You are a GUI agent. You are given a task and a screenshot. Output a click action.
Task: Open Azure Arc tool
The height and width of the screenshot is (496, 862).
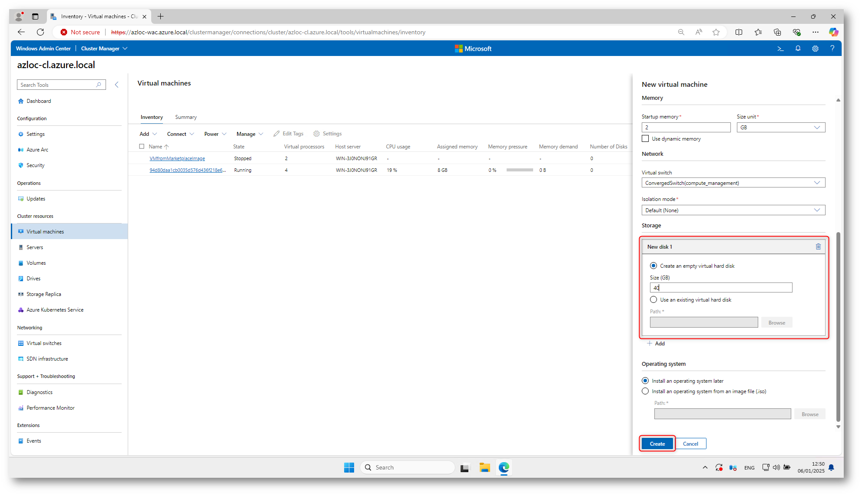pyautogui.click(x=37, y=150)
